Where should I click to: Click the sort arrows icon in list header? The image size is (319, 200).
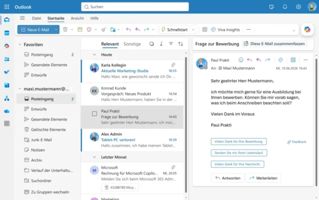pyautogui.click(x=180, y=44)
